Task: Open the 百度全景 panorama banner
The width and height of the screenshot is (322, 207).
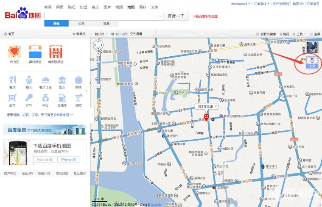Action: (x=45, y=130)
